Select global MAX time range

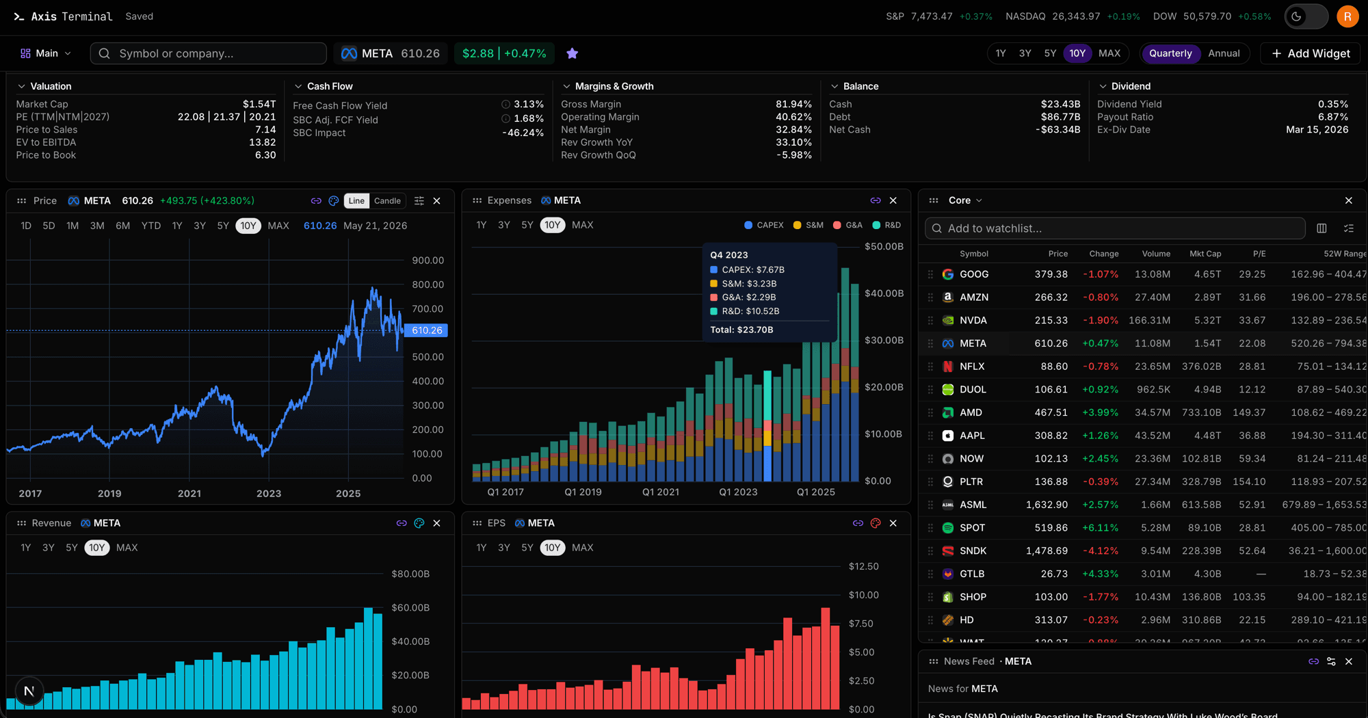coord(1109,53)
